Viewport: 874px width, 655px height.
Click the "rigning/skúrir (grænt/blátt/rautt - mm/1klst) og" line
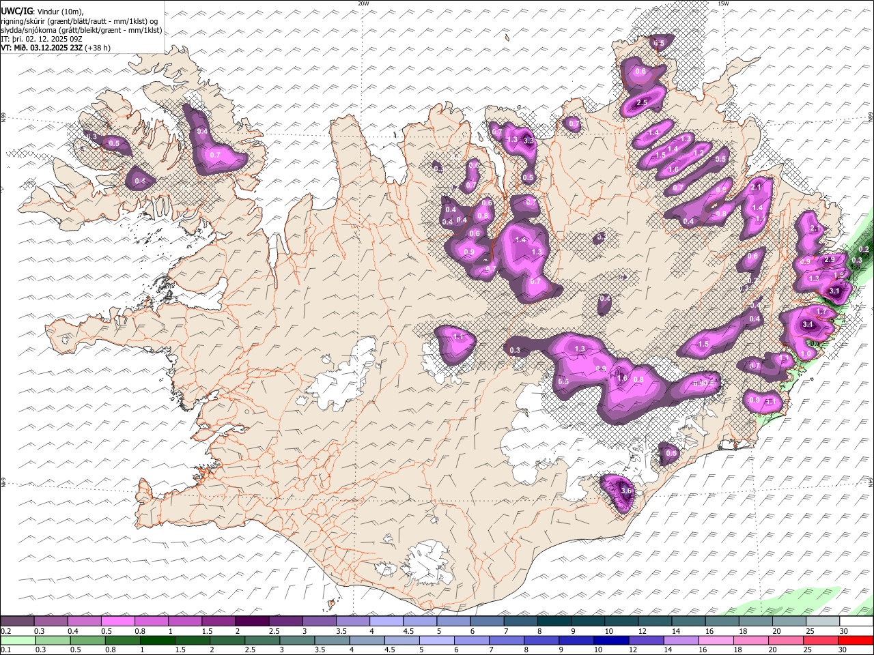[x=79, y=21]
